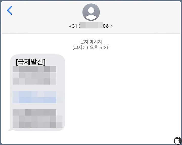Tap the first blurred gray paragraph
Screen dimensions: 182x145
[34, 75]
